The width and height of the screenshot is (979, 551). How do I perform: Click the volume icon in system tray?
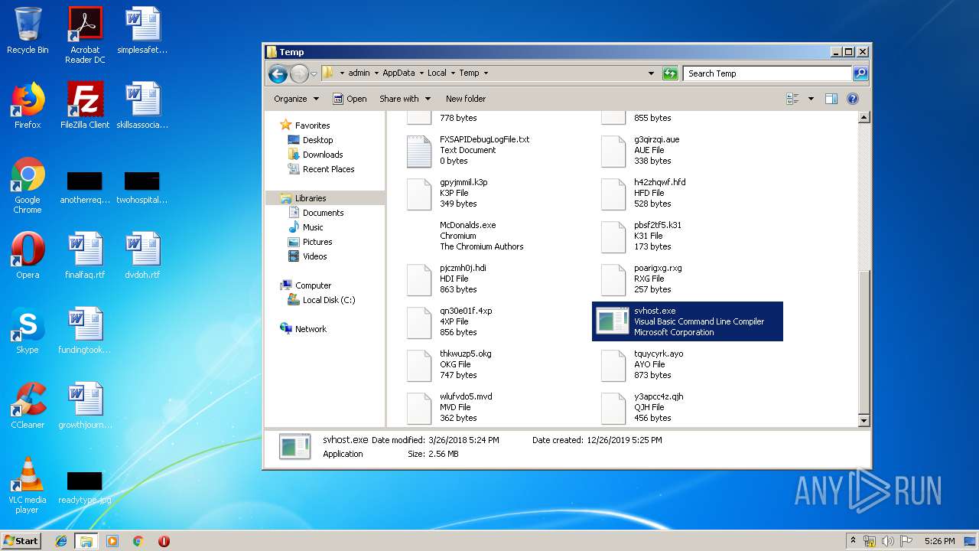(888, 541)
